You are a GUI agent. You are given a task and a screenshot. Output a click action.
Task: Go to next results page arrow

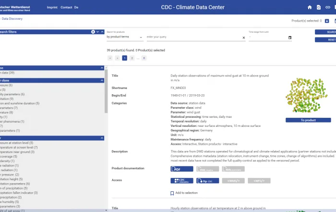[117, 58]
